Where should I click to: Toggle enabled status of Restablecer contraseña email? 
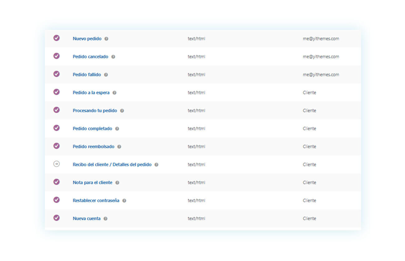(56, 200)
